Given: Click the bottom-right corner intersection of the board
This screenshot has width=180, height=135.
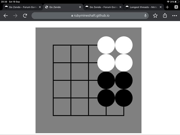Looking at the screenshot, I should (x=124, y=116).
